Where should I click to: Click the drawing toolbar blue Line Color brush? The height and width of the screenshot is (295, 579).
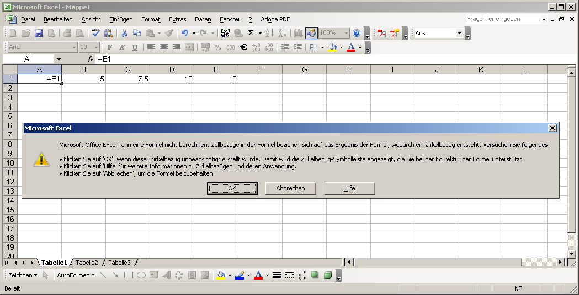point(240,275)
